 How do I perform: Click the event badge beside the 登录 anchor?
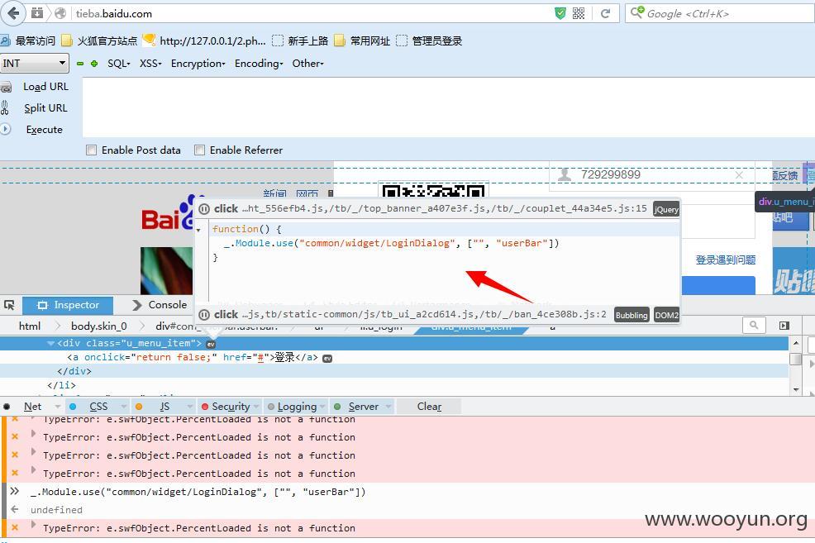click(327, 358)
